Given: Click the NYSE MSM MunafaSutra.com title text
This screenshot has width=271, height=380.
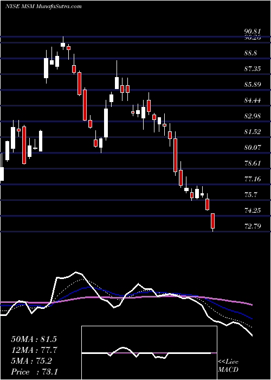Looking at the screenshot, I should (43, 7).
